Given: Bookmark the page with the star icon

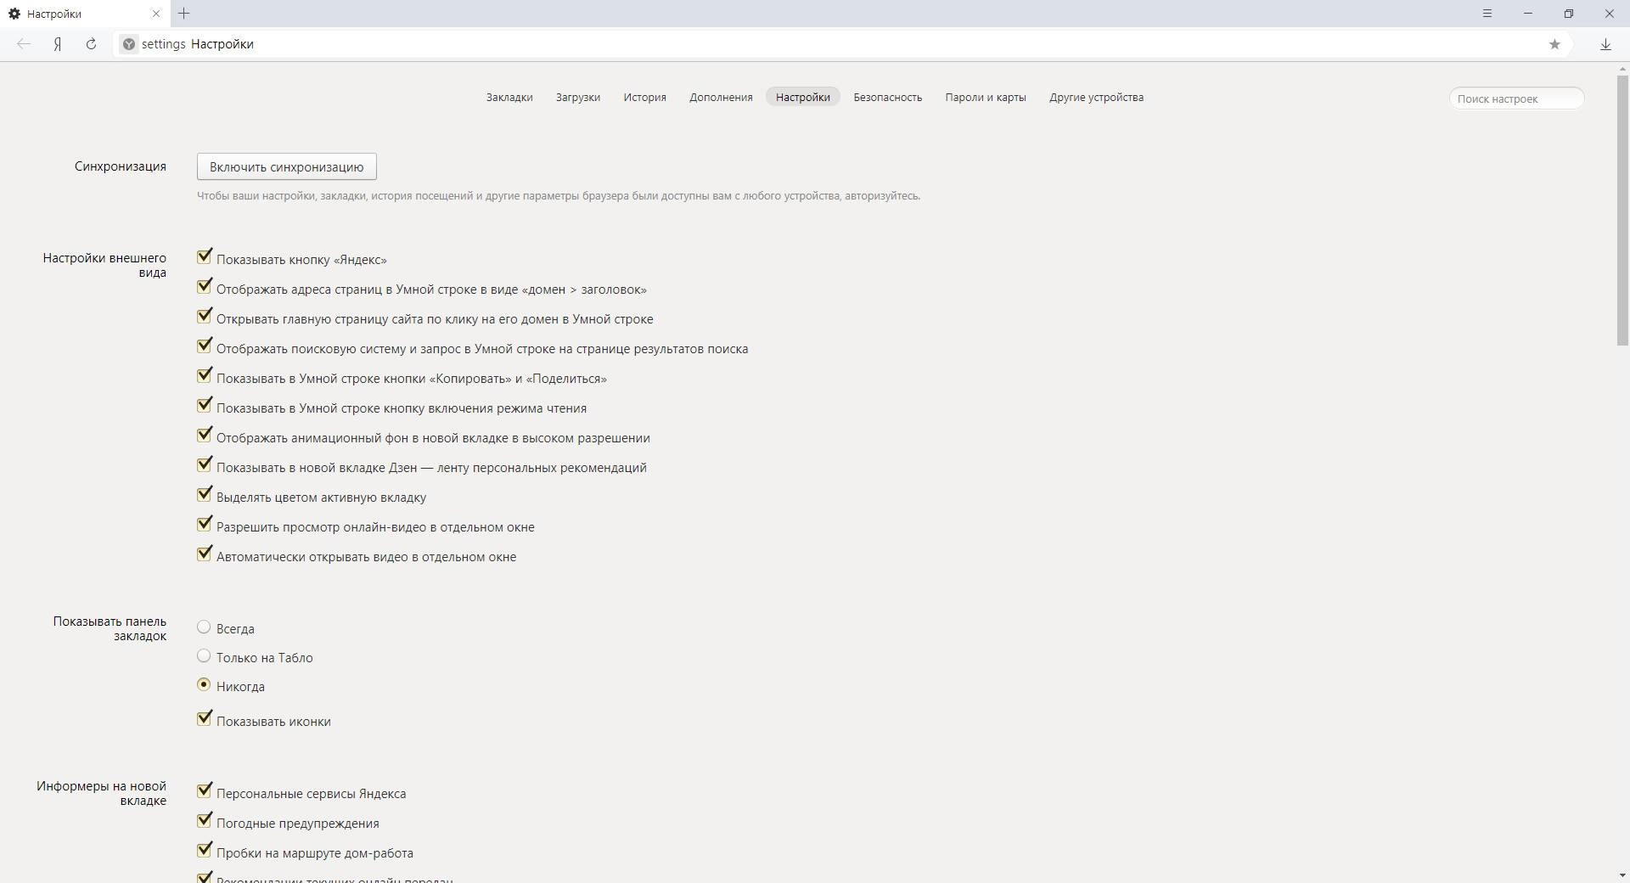Looking at the screenshot, I should point(1554,44).
